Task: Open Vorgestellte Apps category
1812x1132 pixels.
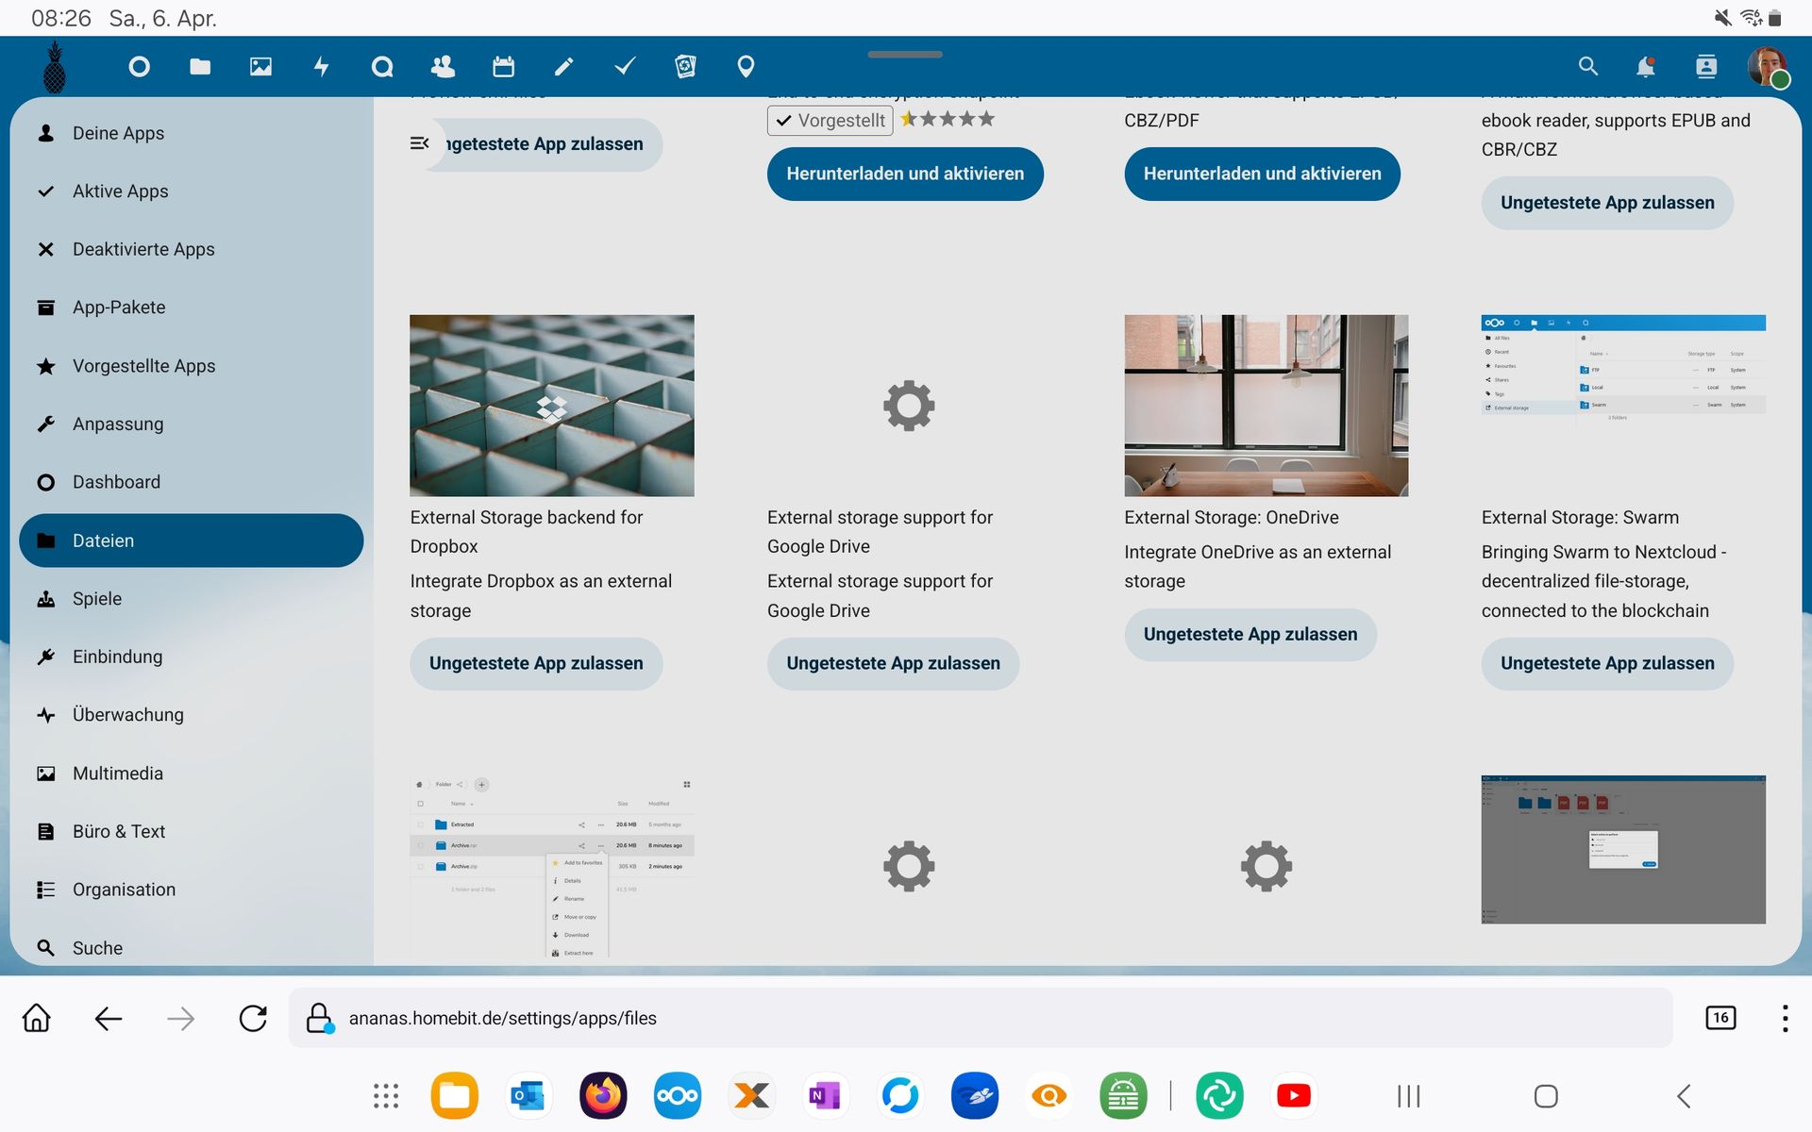Action: (x=192, y=366)
